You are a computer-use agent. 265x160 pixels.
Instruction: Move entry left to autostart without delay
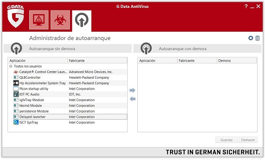(x=132, y=99)
